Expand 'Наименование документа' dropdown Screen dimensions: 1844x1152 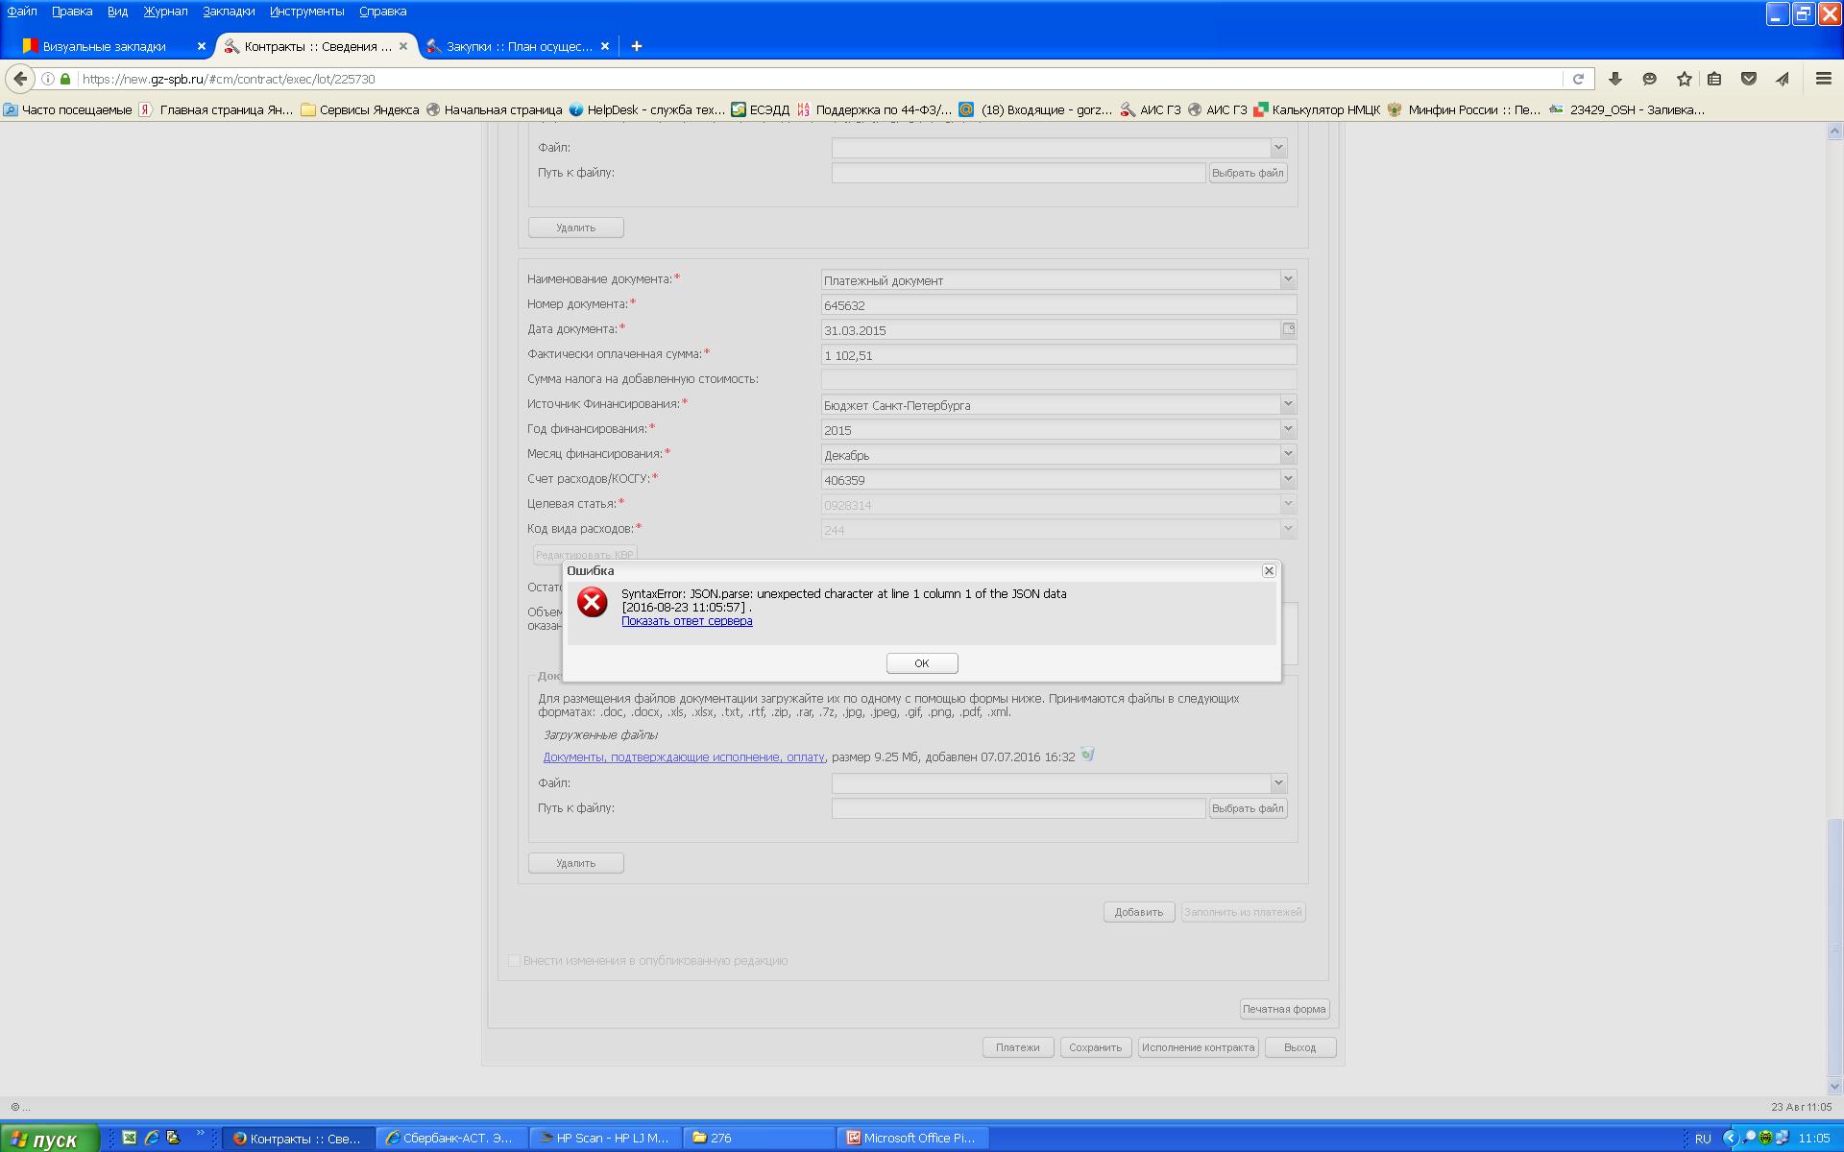click(1287, 279)
